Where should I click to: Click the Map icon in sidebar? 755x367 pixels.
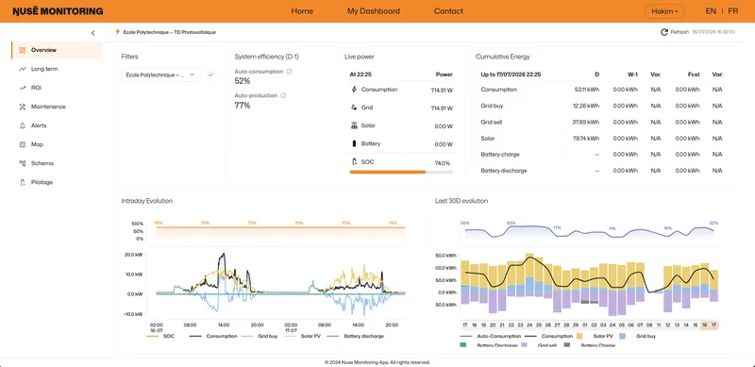(22, 144)
